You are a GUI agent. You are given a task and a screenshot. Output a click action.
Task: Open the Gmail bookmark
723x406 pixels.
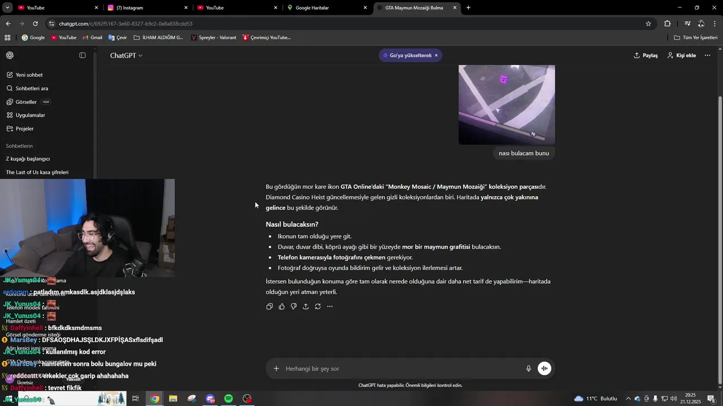click(92, 38)
